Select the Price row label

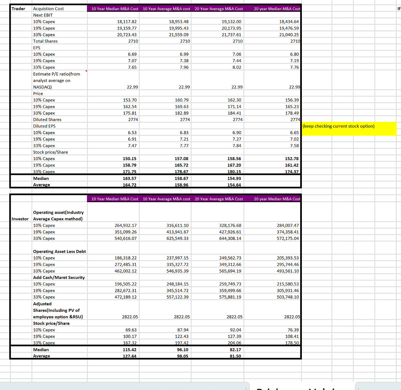(x=38, y=94)
